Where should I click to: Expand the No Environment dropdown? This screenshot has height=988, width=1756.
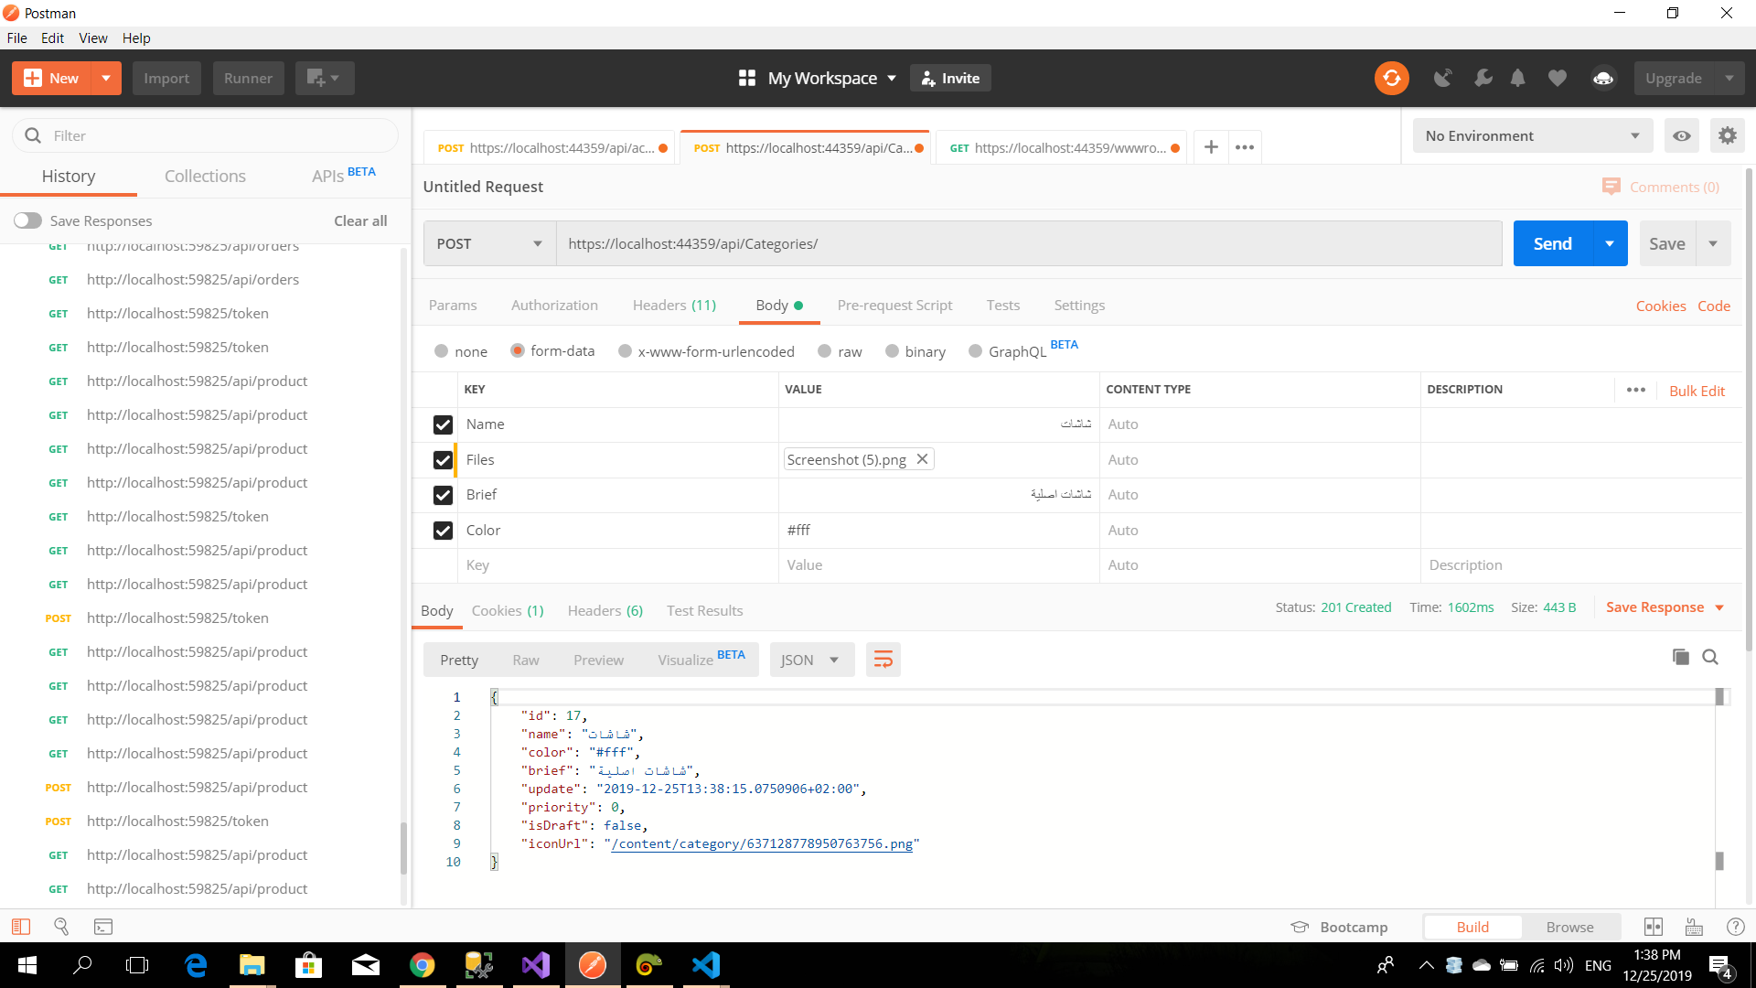(x=1532, y=135)
